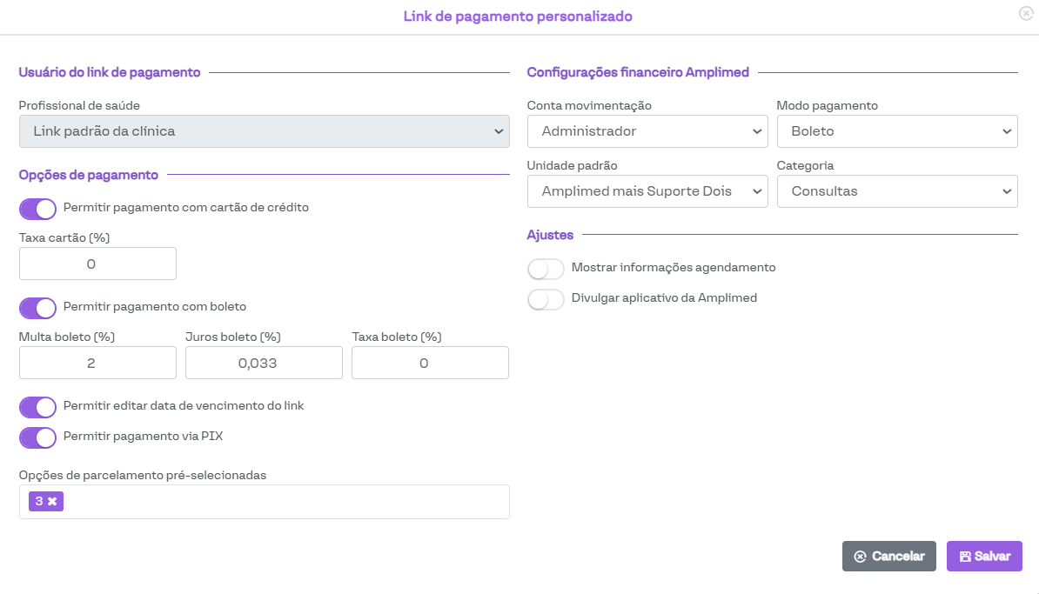The image size is (1039, 594).
Task: Enable showing scheduling information
Action: [546, 269]
